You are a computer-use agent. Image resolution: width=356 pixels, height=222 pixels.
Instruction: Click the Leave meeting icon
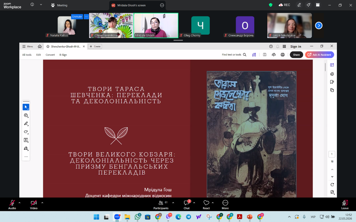coord(345,204)
